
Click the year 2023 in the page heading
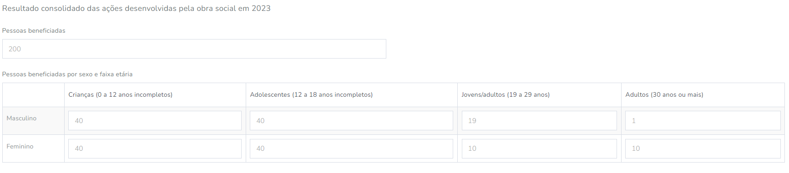[x=261, y=8]
